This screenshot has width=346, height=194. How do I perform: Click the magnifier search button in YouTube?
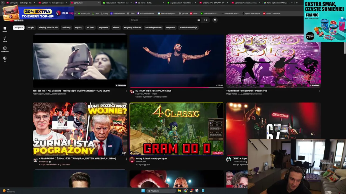click(x=206, y=20)
